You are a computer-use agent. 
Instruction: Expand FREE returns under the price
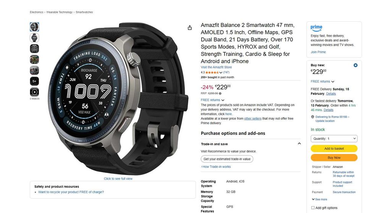(212, 100)
